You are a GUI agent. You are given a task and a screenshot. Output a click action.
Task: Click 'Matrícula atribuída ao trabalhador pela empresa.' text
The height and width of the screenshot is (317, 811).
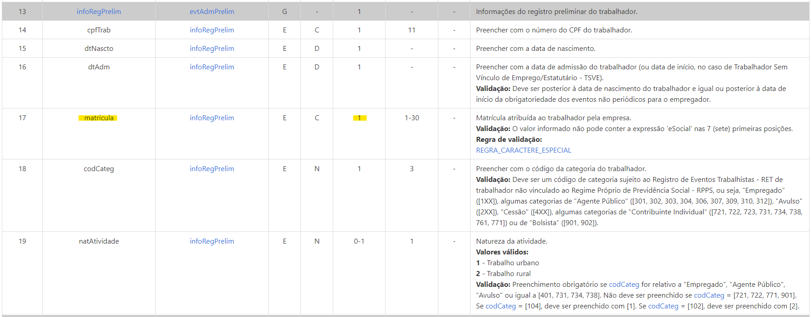(x=554, y=118)
